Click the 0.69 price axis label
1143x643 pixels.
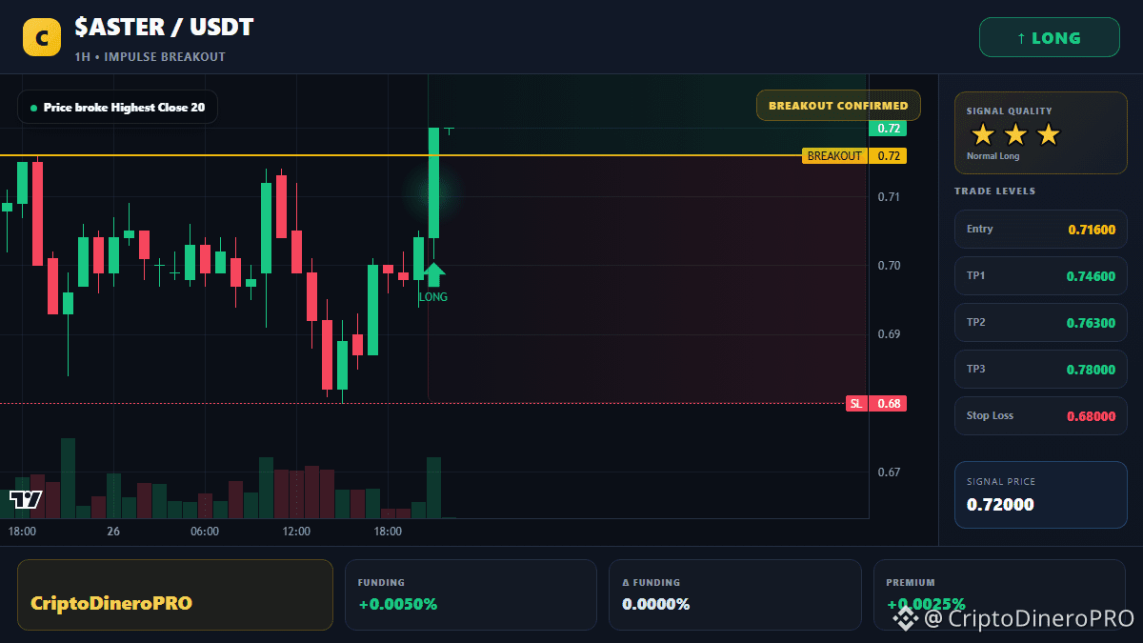[888, 334]
